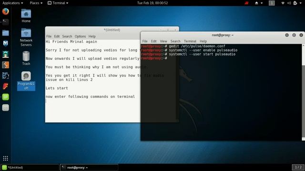Launch Maltego from the dock
Screen dimensions: 305x171
[x=5, y=76]
